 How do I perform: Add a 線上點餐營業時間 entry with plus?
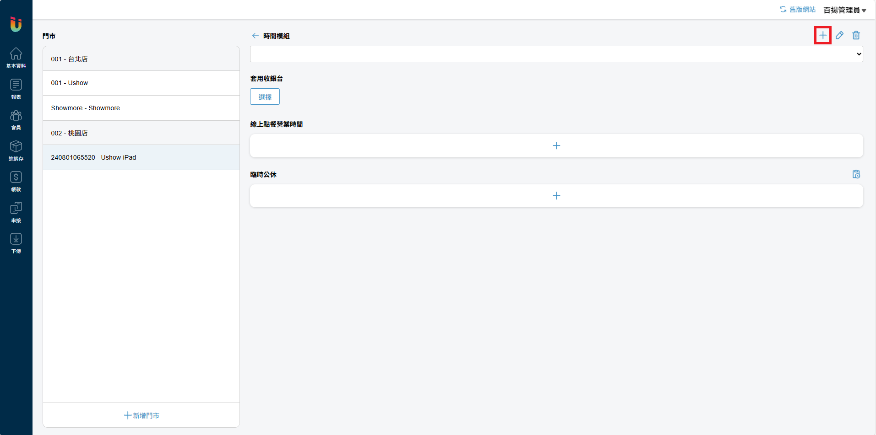point(556,145)
